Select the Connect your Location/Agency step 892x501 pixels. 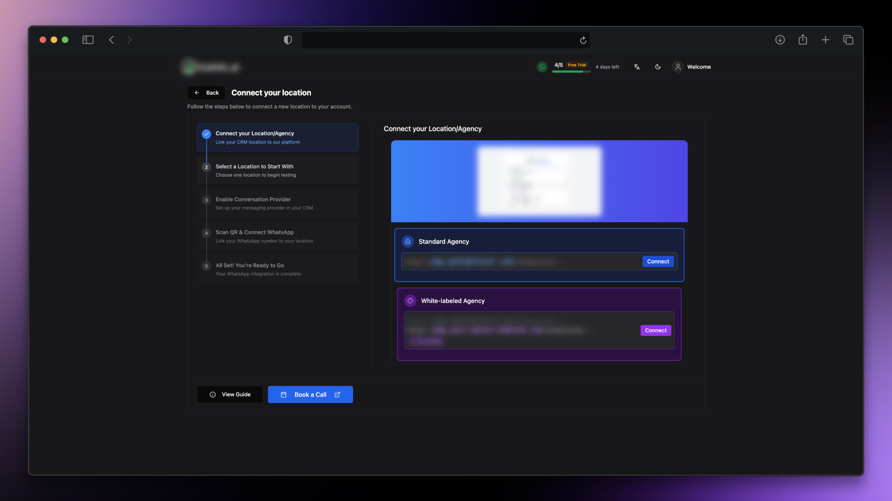(277, 137)
